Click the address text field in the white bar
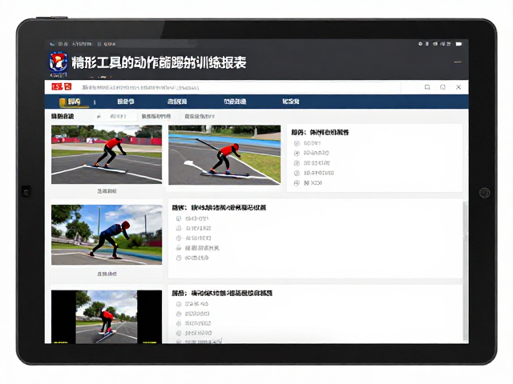Image resolution: width=513 pixels, height=384 pixels. click(240, 87)
